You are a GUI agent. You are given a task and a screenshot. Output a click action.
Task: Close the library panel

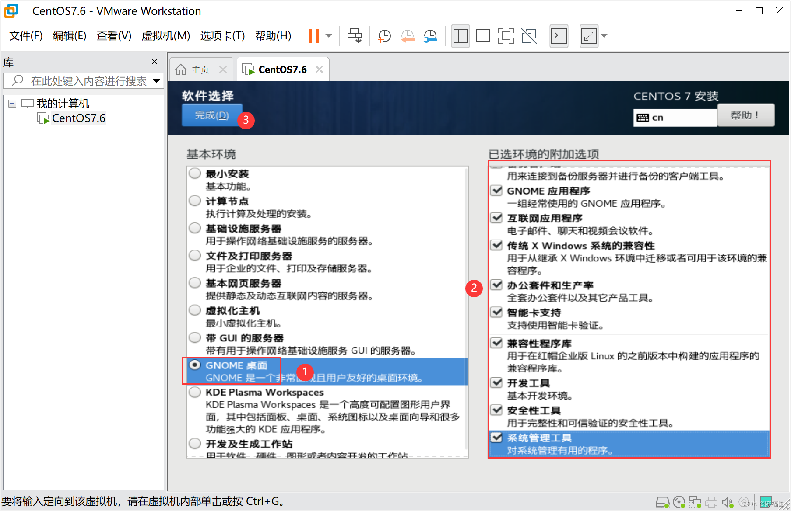(155, 62)
